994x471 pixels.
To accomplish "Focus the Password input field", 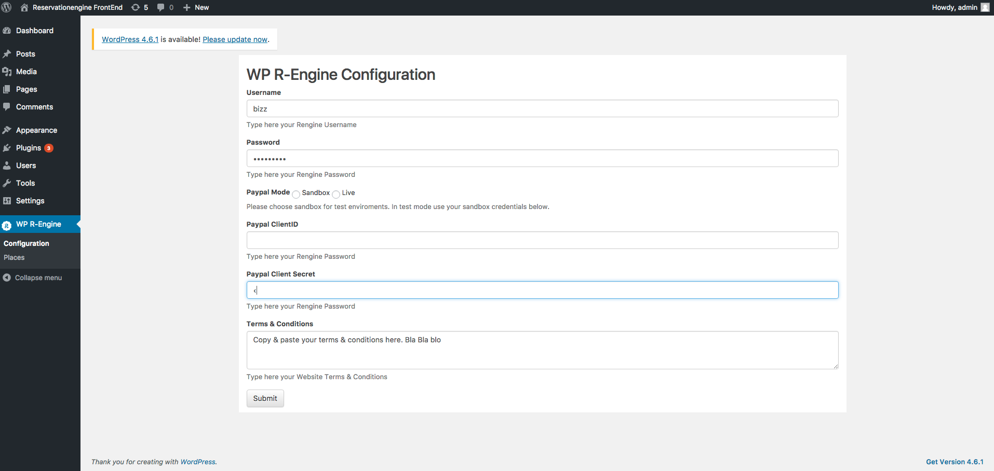I will (x=542, y=158).
